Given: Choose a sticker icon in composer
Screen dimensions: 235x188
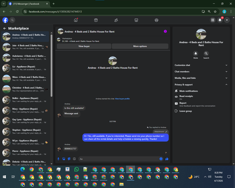Looking at the screenshot, I should point(69,159).
